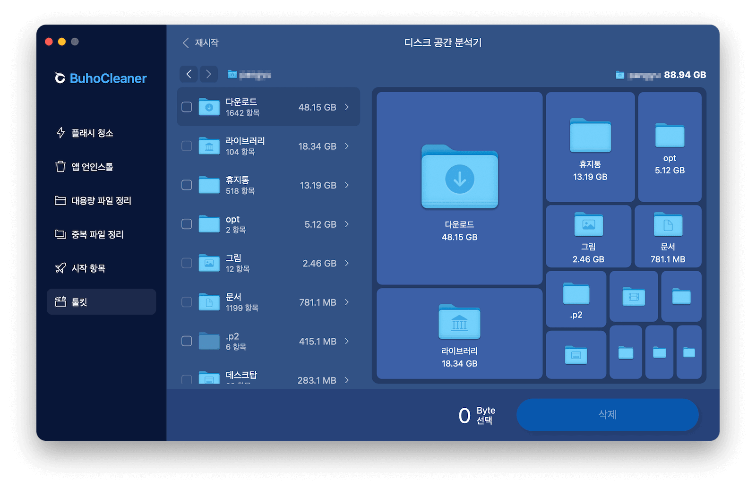The height and width of the screenshot is (489, 756).
Task: Click the 삭제 delete button
Action: [607, 414]
